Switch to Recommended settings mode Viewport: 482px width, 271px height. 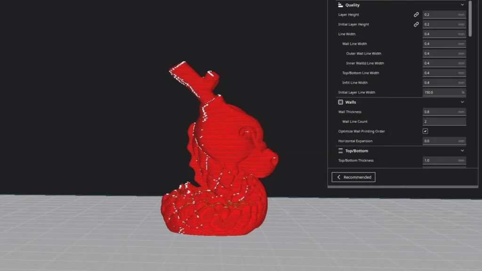pyautogui.click(x=353, y=177)
